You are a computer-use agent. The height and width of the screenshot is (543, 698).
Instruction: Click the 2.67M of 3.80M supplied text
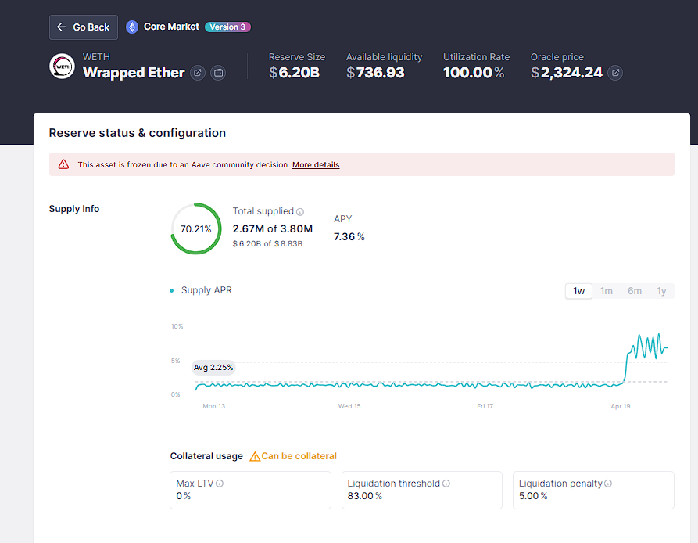pyautogui.click(x=273, y=229)
